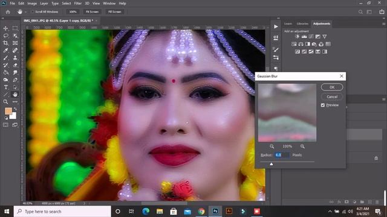Select the Hand tool in the toolbar
This screenshot has width=387, height=217.
(15, 95)
